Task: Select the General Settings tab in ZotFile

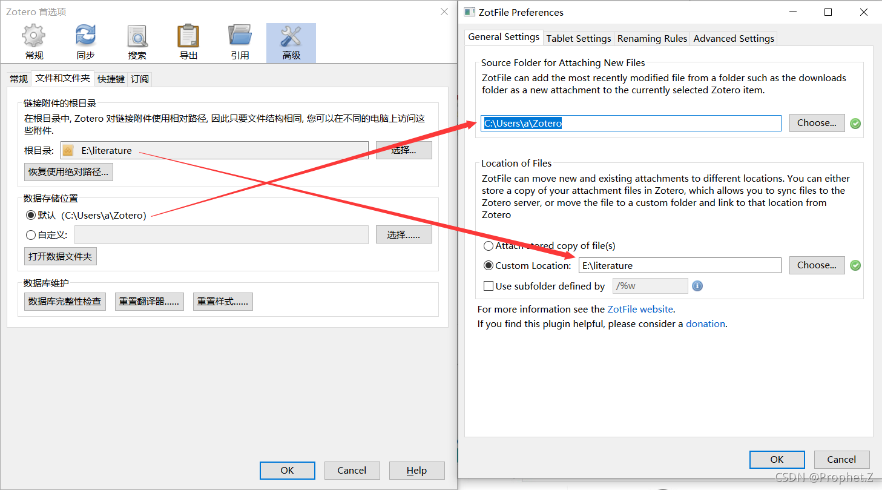Action: pyautogui.click(x=504, y=37)
